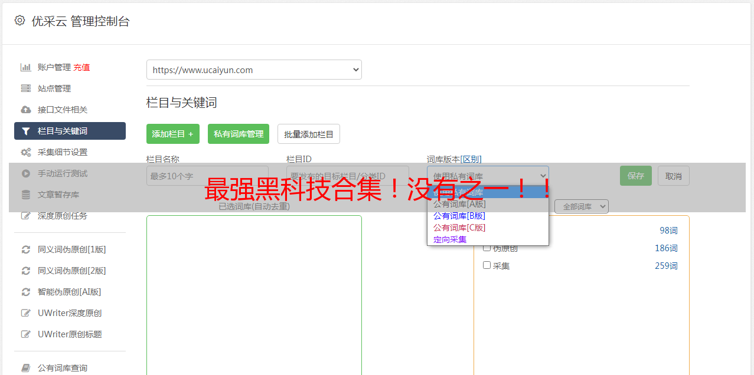Click inside the green 已选词库 box
The image size is (754, 375).
pyautogui.click(x=254, y=295)
